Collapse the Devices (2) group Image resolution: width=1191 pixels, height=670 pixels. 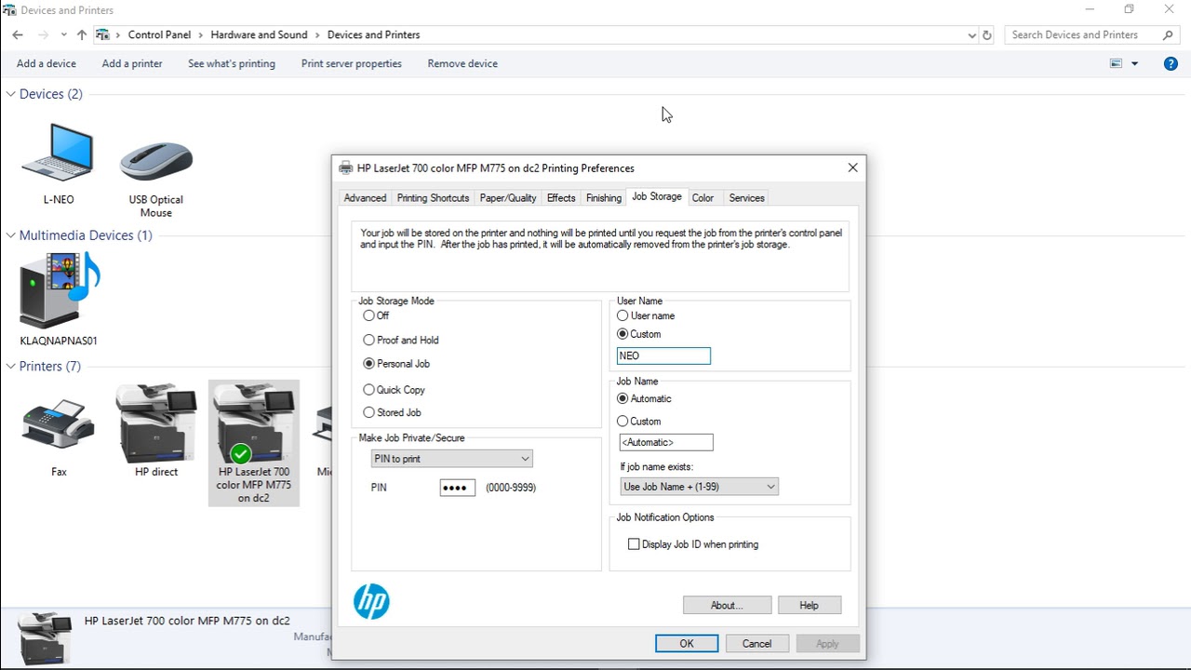[x=12, y=94]
